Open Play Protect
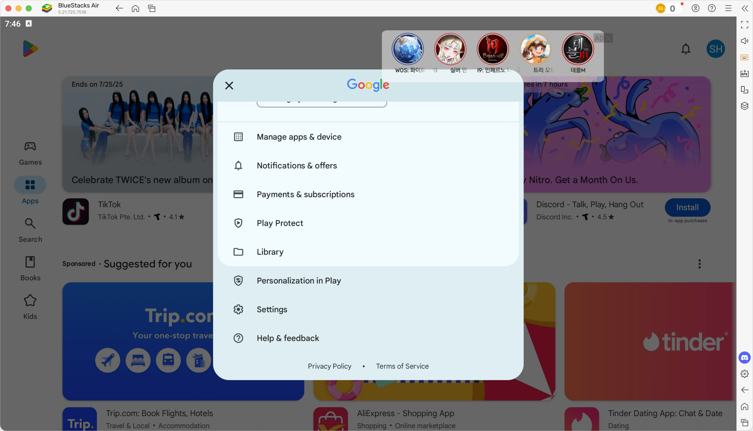The width and height of the screenshot is (753, 431). click(x=280, y=223)
